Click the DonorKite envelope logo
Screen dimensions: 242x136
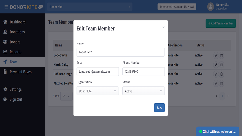(41, 7)
